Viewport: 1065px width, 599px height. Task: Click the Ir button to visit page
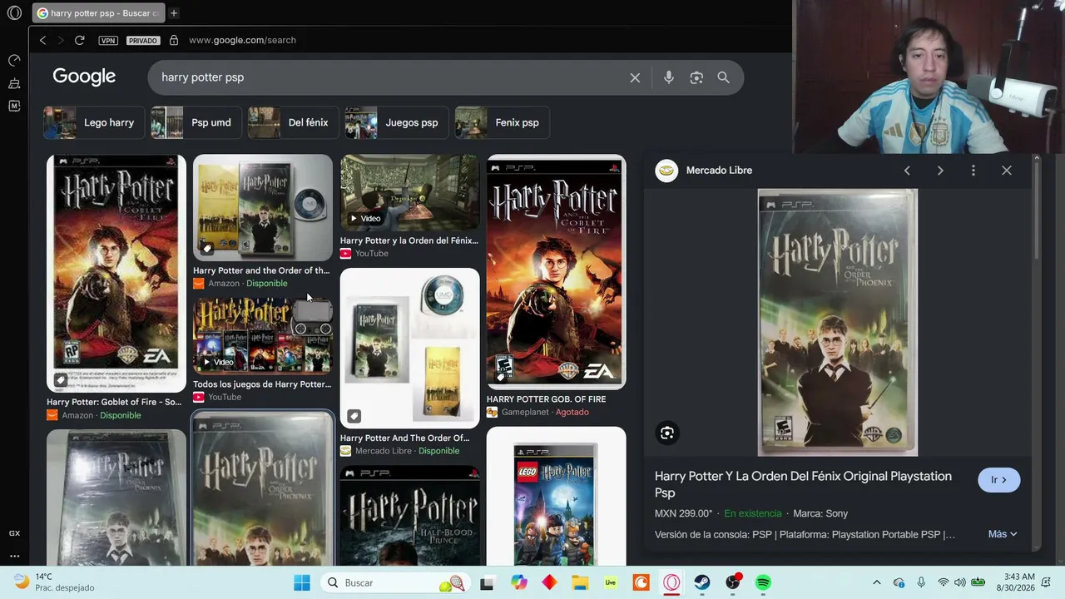point(998,480)
